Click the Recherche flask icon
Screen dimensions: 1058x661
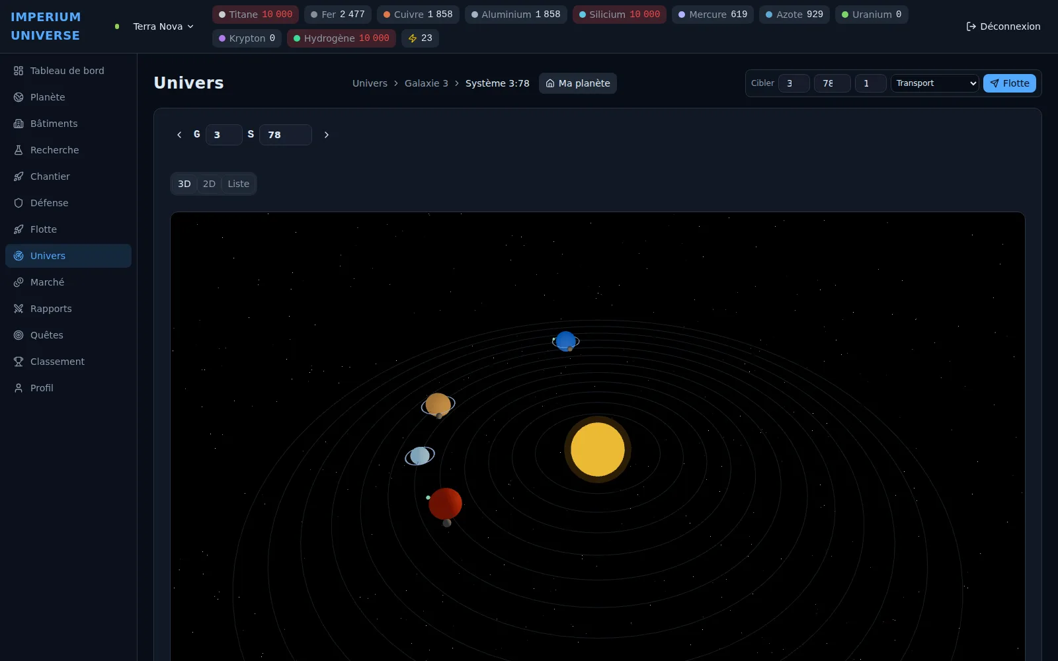19,150
